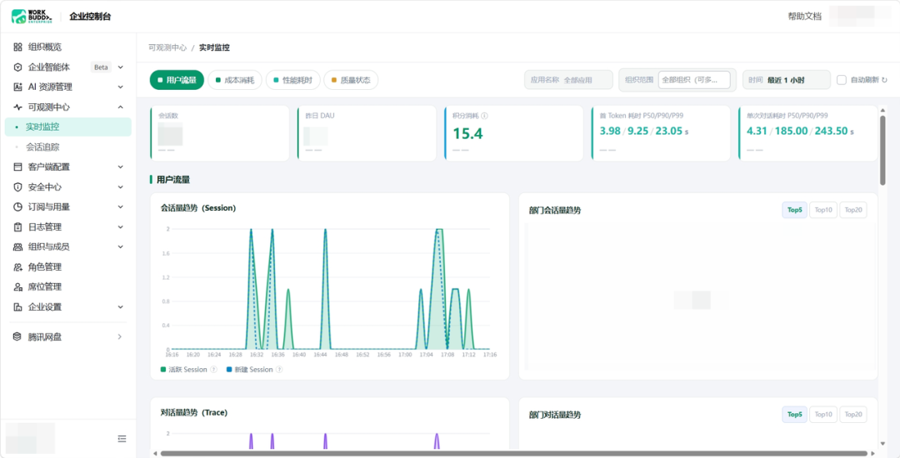Enable the 自动刷新 checkbox
900x458 pixels.
coord(842,80)
